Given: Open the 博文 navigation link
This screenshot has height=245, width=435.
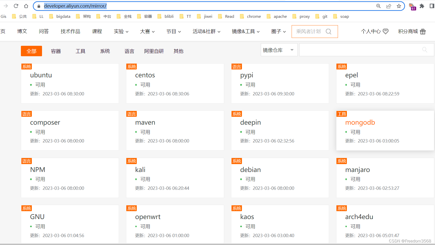Looking at the screenshot, I should click(22, 31).
